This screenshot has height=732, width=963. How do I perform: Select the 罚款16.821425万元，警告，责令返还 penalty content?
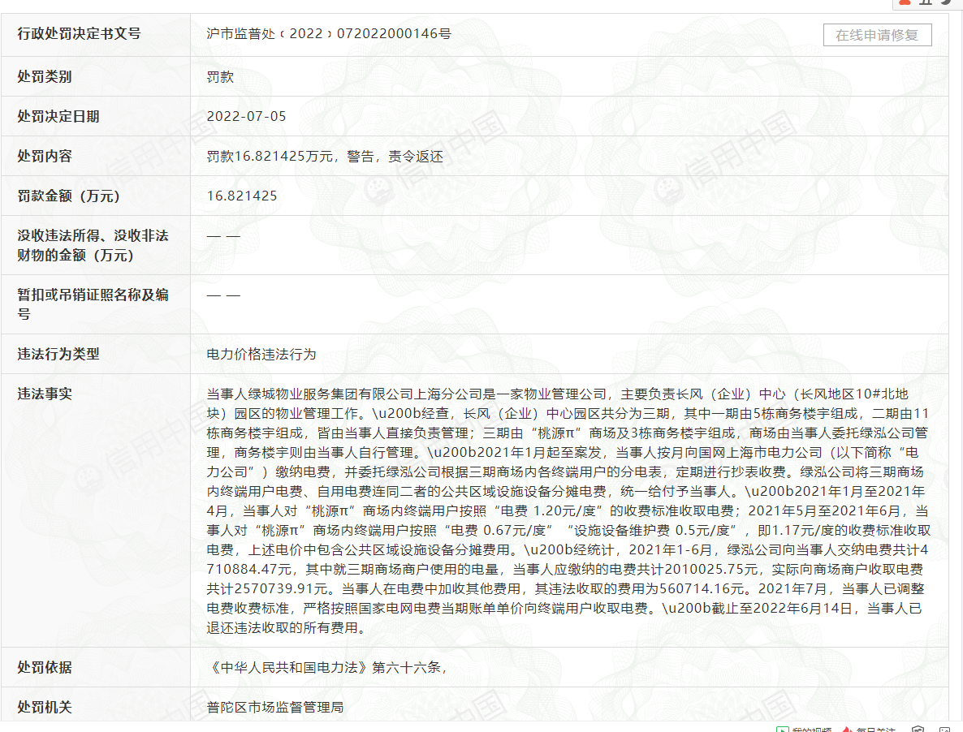coord(325,157)
